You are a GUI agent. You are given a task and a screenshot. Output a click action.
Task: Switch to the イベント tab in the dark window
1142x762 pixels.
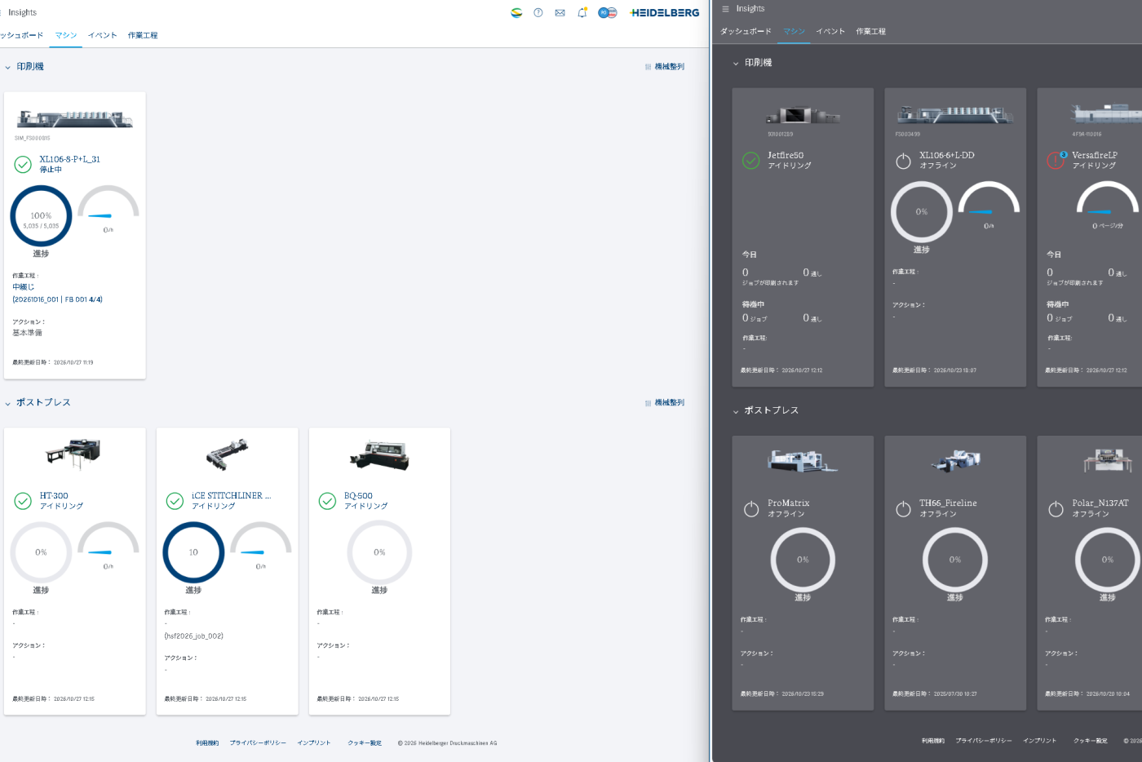(830, 32)
